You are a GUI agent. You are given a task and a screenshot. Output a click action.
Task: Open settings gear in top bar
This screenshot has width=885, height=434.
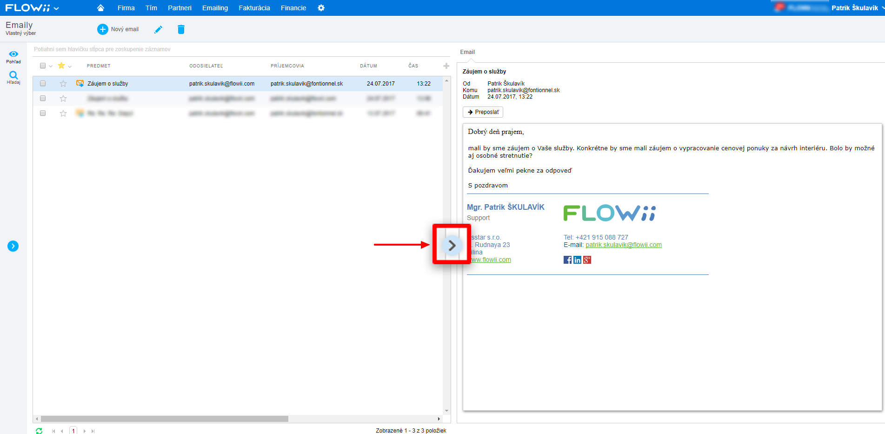tap(321, 8)
